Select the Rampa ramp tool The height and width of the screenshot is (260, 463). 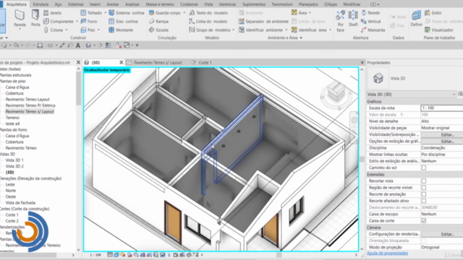158,22
